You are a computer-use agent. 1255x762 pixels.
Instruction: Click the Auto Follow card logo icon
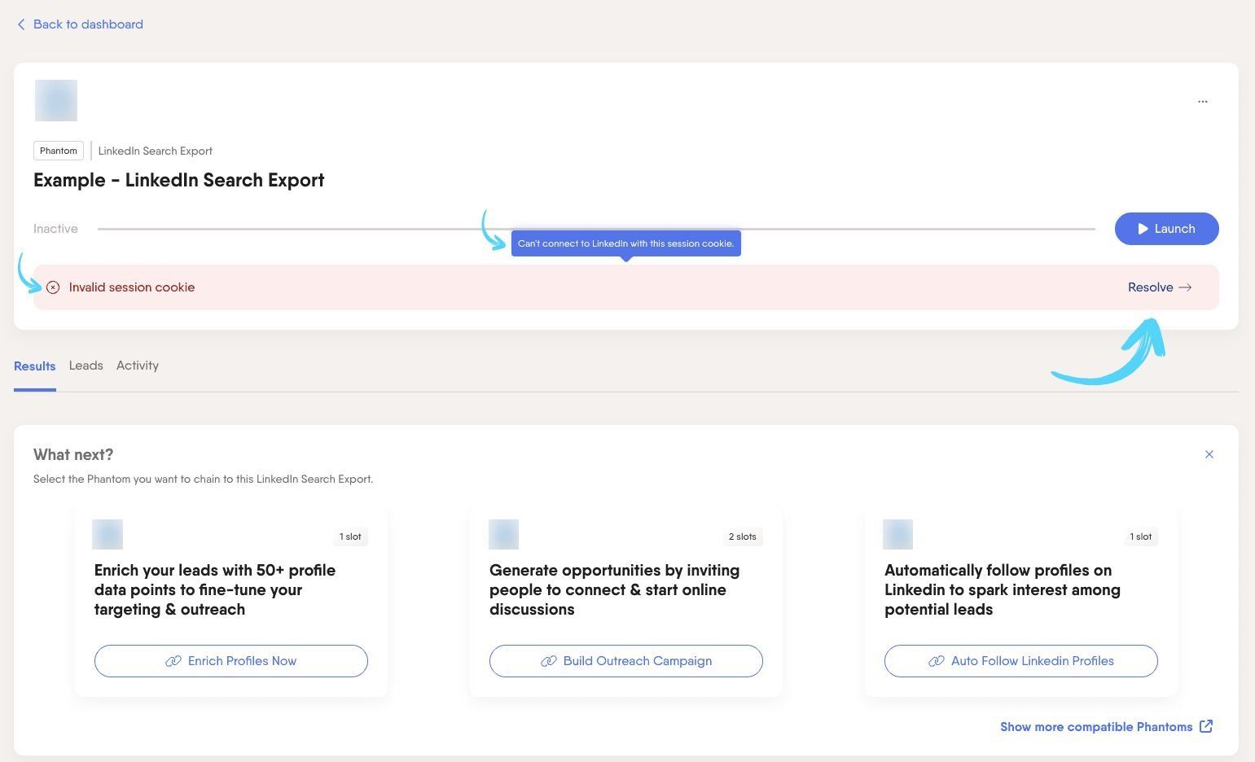897,535
